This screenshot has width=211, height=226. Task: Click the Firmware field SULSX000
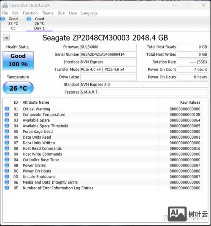pyautogui.click(x=108, y=47)
